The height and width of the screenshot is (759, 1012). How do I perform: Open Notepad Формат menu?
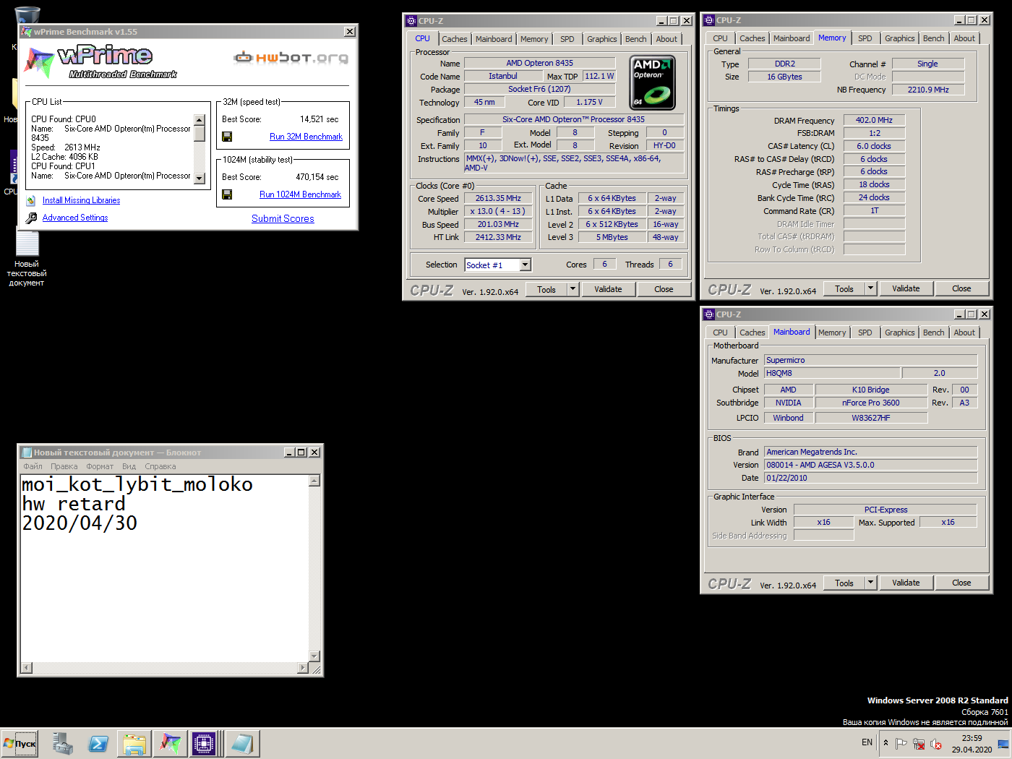[100, 466]
